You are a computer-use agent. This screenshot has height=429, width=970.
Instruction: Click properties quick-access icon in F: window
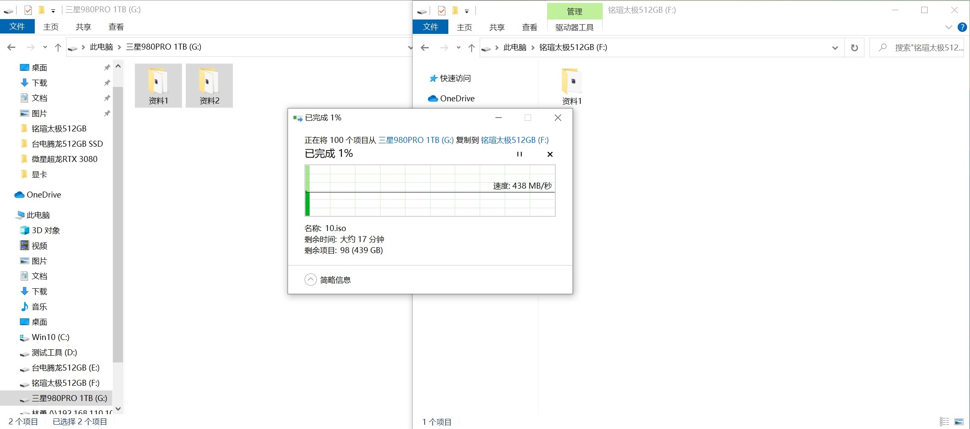coord(442,10)
